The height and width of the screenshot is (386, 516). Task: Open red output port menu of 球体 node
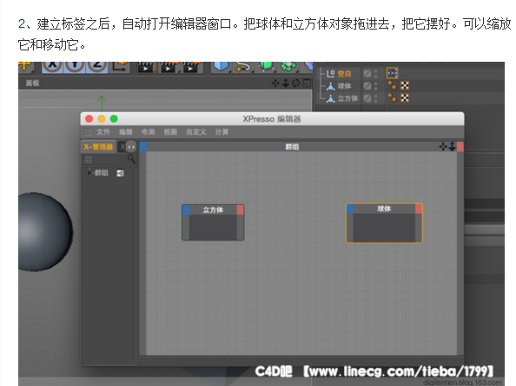[x=419, y=209]
